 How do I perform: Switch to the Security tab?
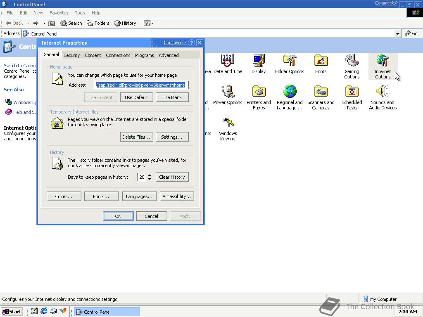pos(71,55)
